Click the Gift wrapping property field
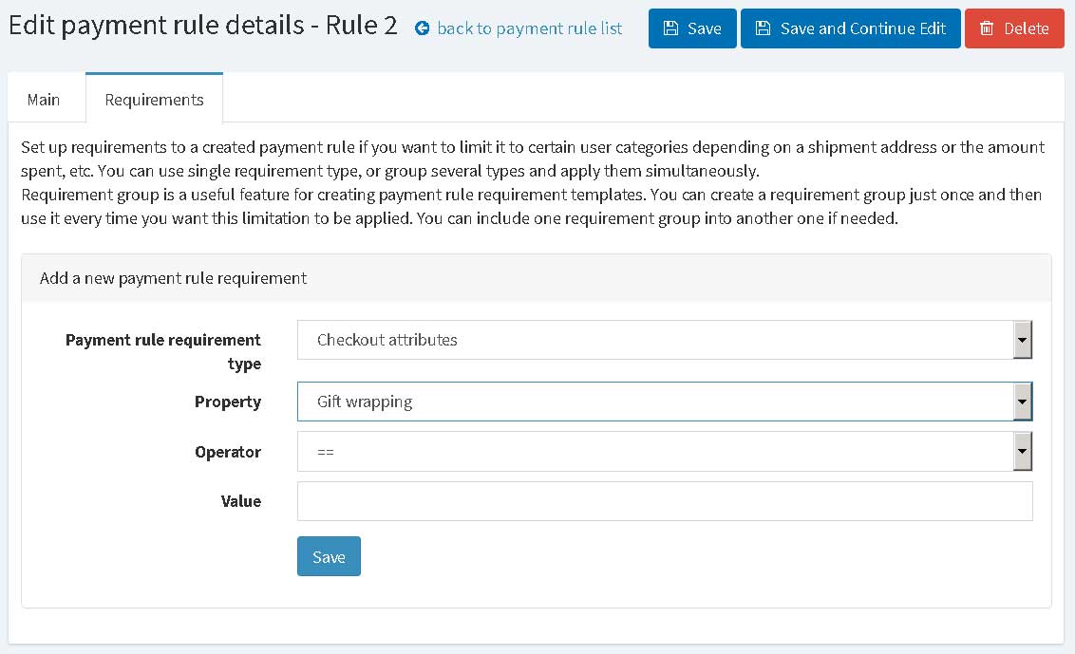This screenshot has height=654, width=1075. click(x=665, y=402)
